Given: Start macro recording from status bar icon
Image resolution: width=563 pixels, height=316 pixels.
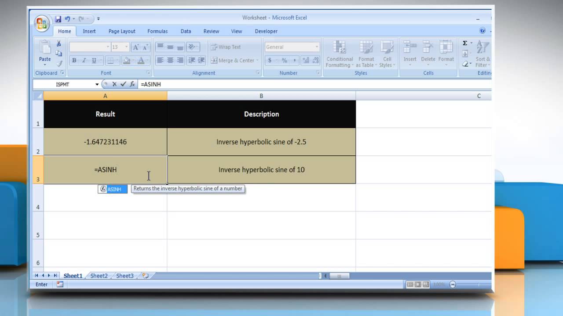Looking at the screenshot, I should (60, 284).
